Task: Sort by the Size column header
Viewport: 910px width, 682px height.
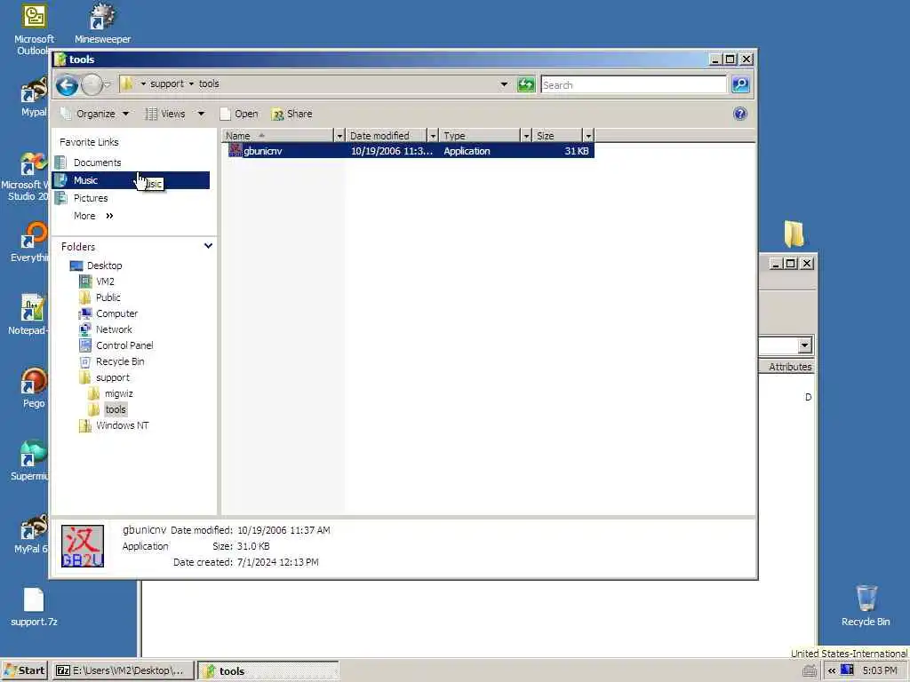Action: pos(558,136)
